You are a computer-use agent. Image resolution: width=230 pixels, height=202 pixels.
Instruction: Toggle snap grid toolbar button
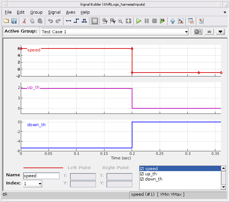point(95,21)
